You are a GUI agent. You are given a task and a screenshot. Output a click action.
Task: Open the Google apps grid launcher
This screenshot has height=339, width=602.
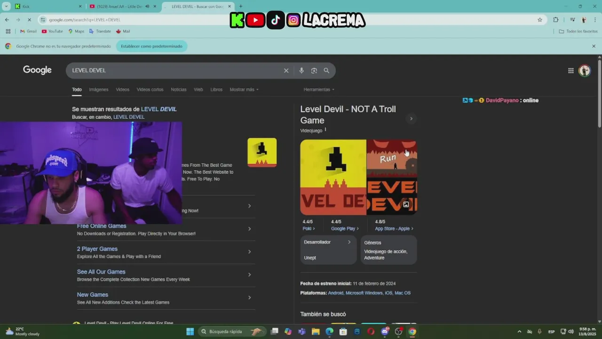tap(570, 71)
